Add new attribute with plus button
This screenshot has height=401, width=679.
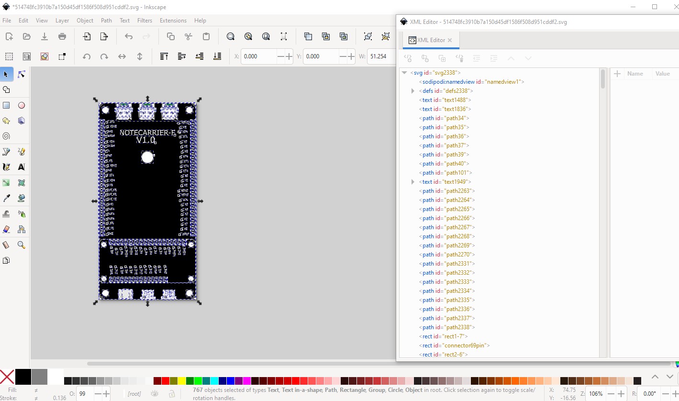coord(617,74)
